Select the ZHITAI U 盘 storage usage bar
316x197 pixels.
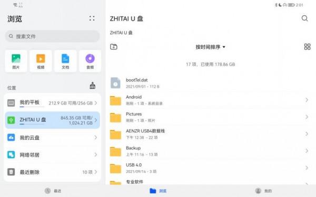(x=32, y=124)
